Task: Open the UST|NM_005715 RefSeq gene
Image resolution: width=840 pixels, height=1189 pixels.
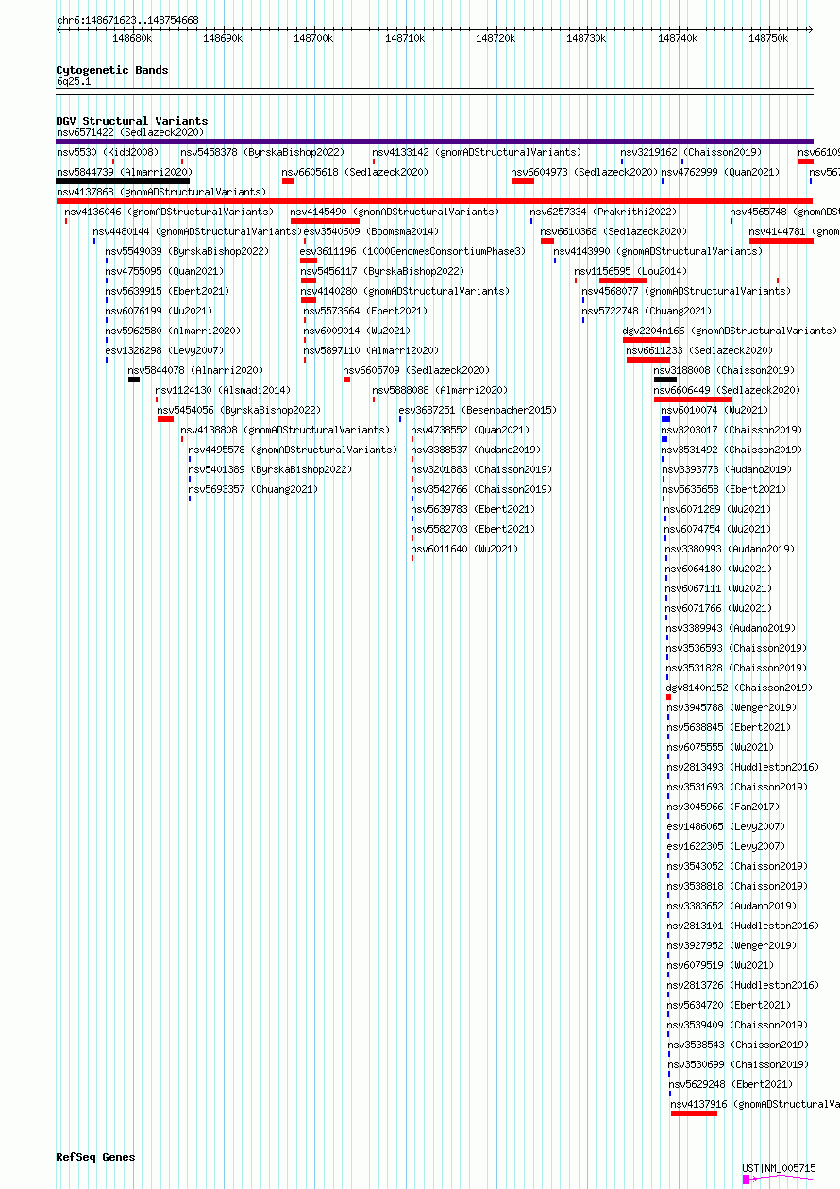Action: pos(779,1168)
